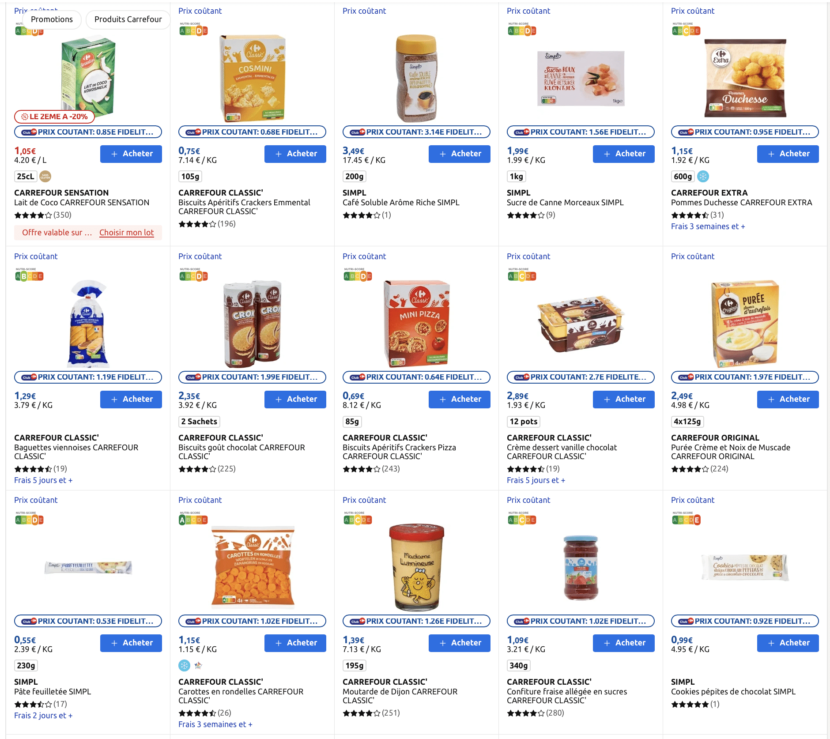Expand 'Frais 3 semaines et +' for Pommes Duchesse
Image resolution: width=830 pixels, height=739 pixels.
tap(708, 226)
